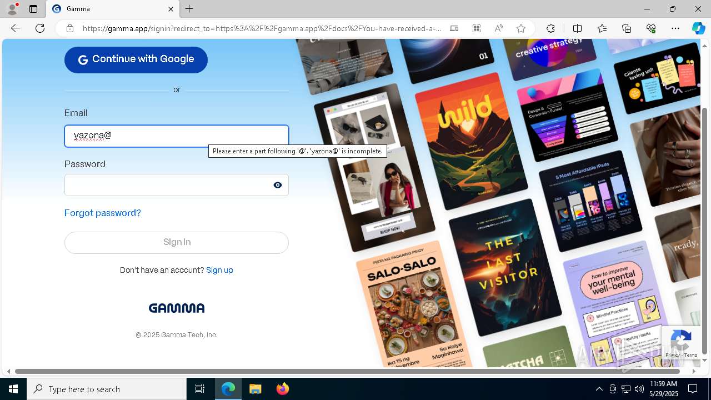View site information lock icon
711x400 pixels.
point(70,28)
